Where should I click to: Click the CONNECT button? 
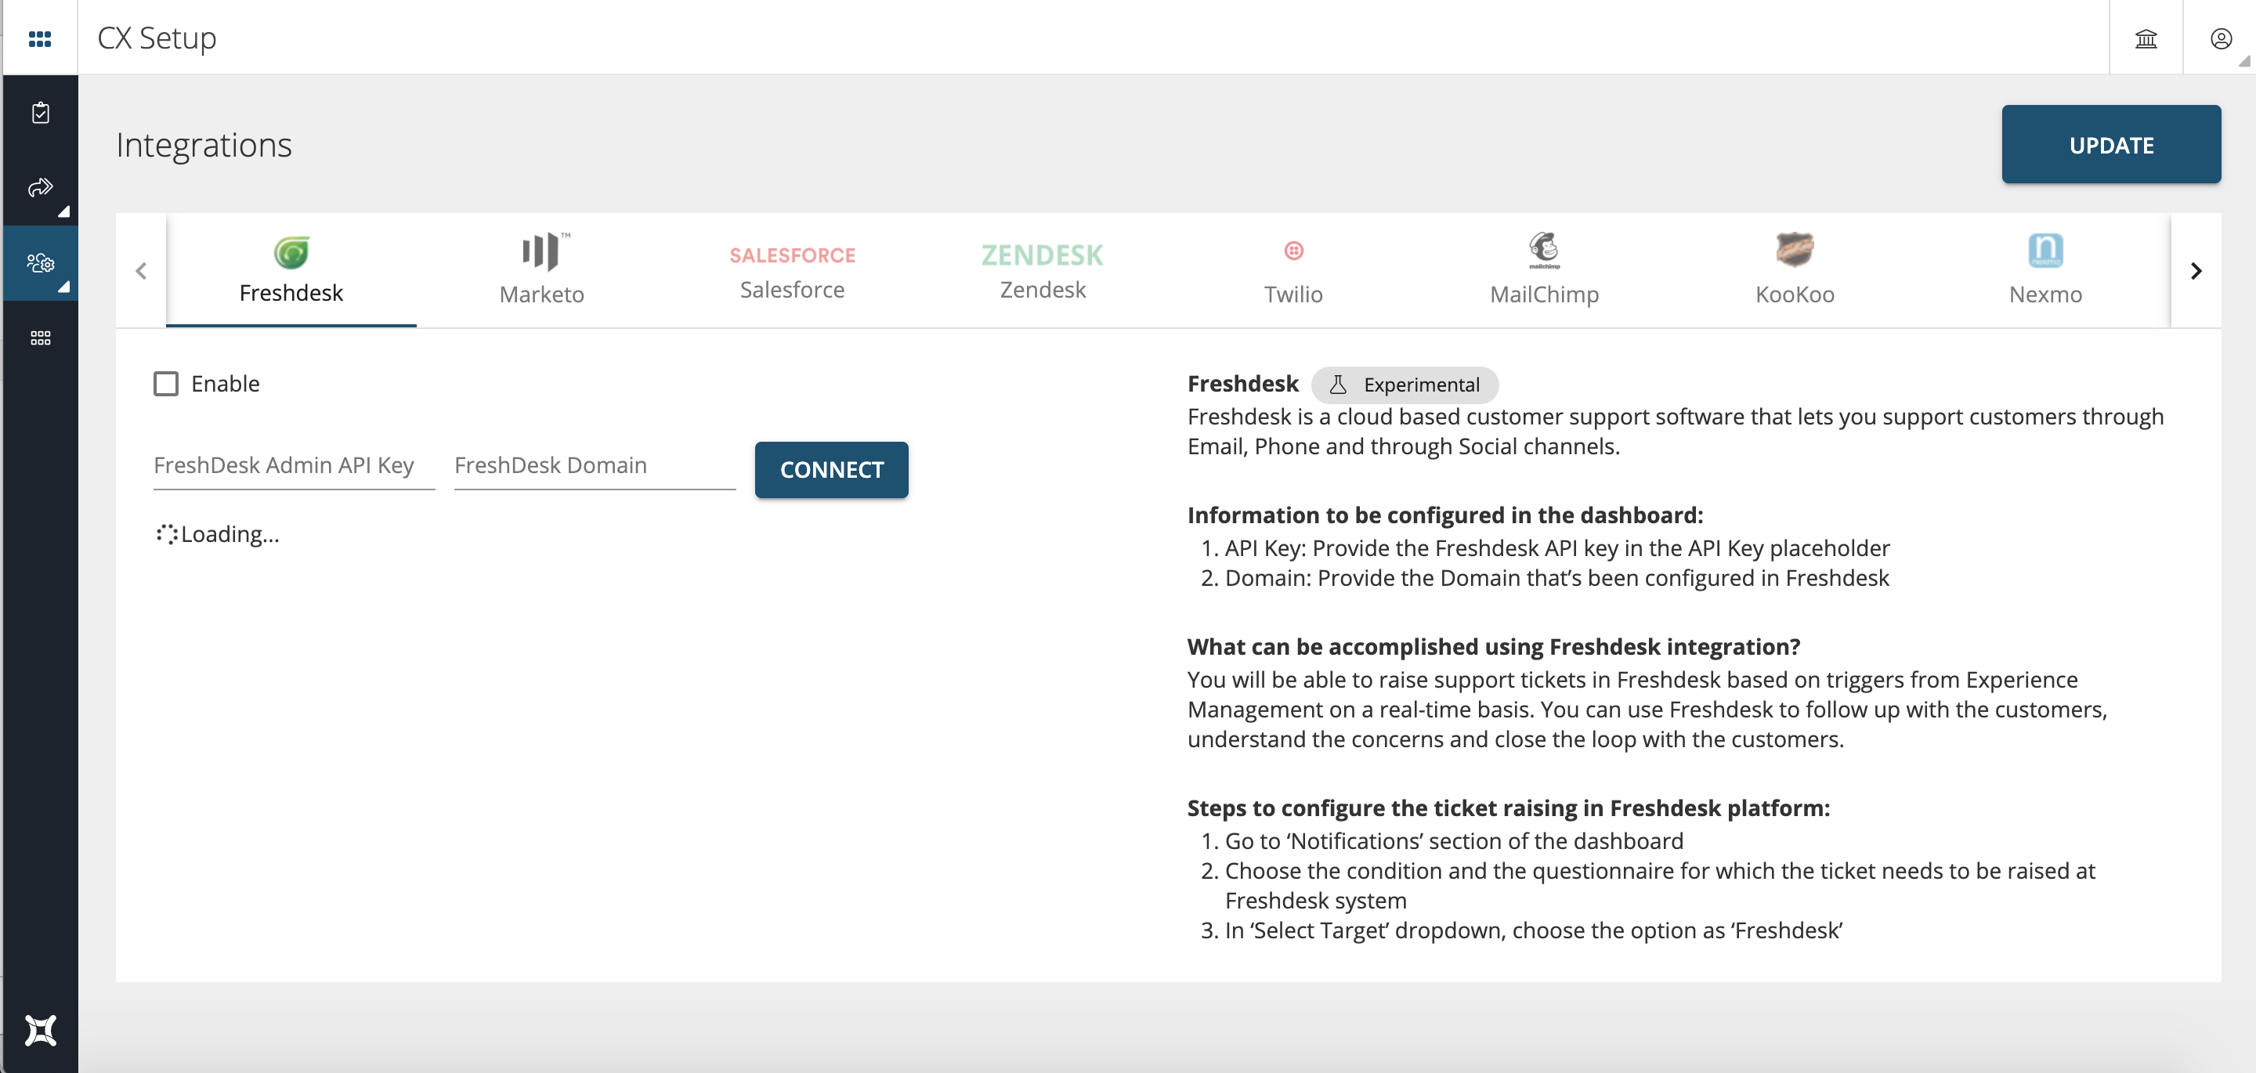coord(832,469)
